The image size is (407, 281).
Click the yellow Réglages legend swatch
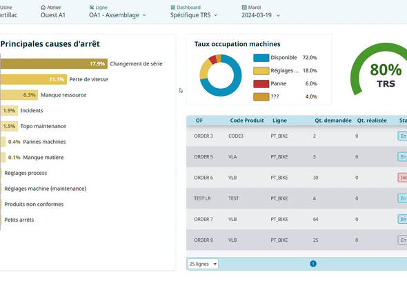[261, 71]
